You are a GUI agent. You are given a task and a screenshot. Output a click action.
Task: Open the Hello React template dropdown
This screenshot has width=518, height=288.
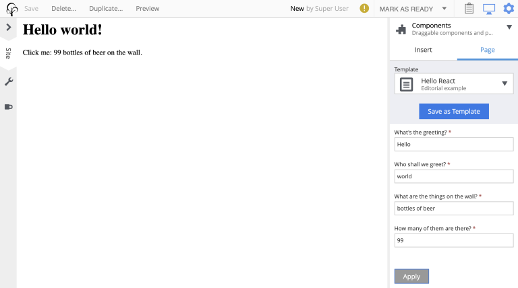coord(505,84)
